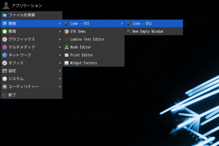Open the ネットワーク category

pos(32,55)
